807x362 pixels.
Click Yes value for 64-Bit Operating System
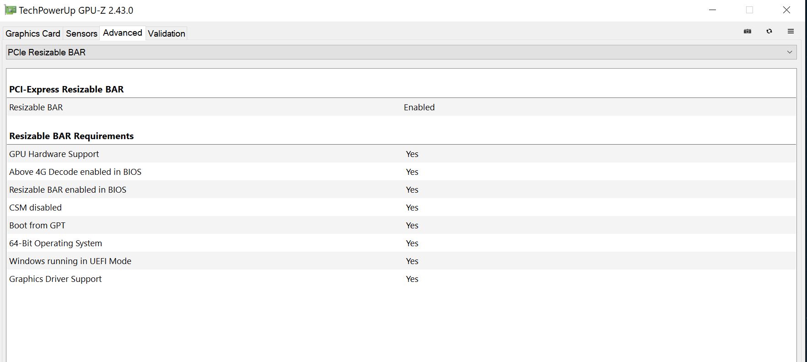tap(412, 243)
